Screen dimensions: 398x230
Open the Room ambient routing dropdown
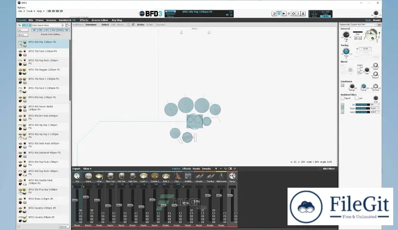click(x=375, y=108)
